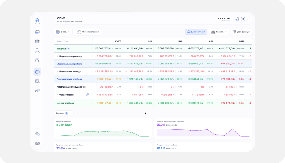285x163 pixels.
Task: Click total net profit 5 698 107,46
Action: pyautogui.click(x=104, y=103)
